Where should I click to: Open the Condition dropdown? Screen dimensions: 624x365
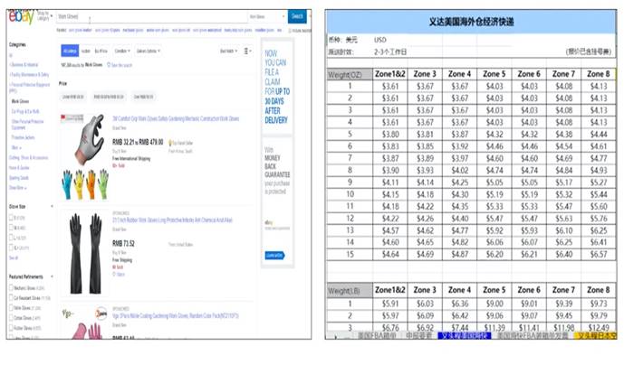click(121, 51)
